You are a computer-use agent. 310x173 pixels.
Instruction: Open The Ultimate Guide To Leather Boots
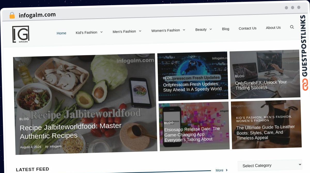pyautogui.click(x=266, y=132)
